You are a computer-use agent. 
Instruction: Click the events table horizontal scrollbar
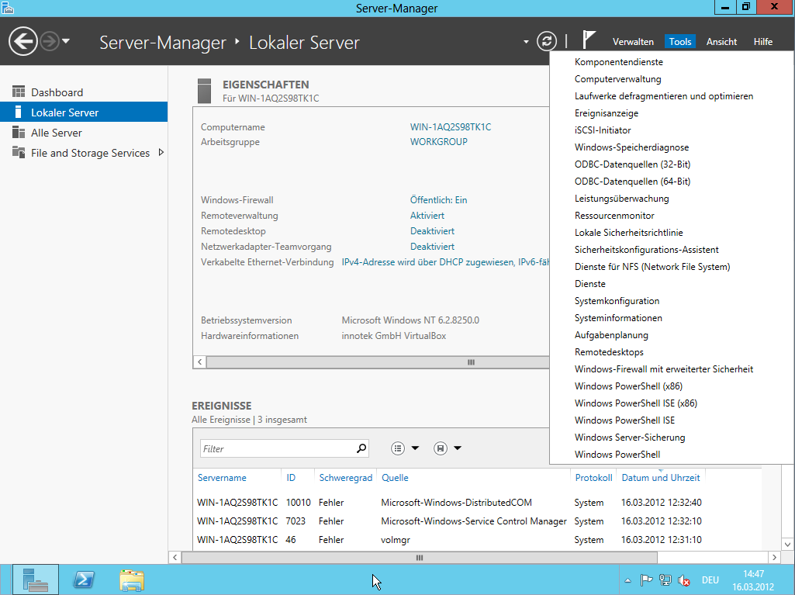point(419,557)
